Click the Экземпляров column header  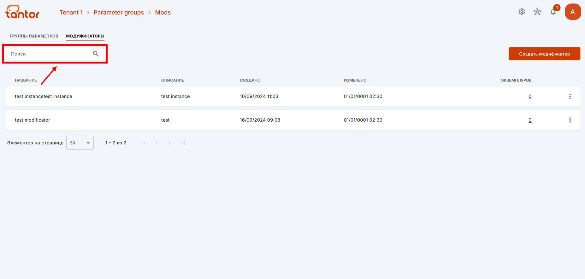coord(516,80)
